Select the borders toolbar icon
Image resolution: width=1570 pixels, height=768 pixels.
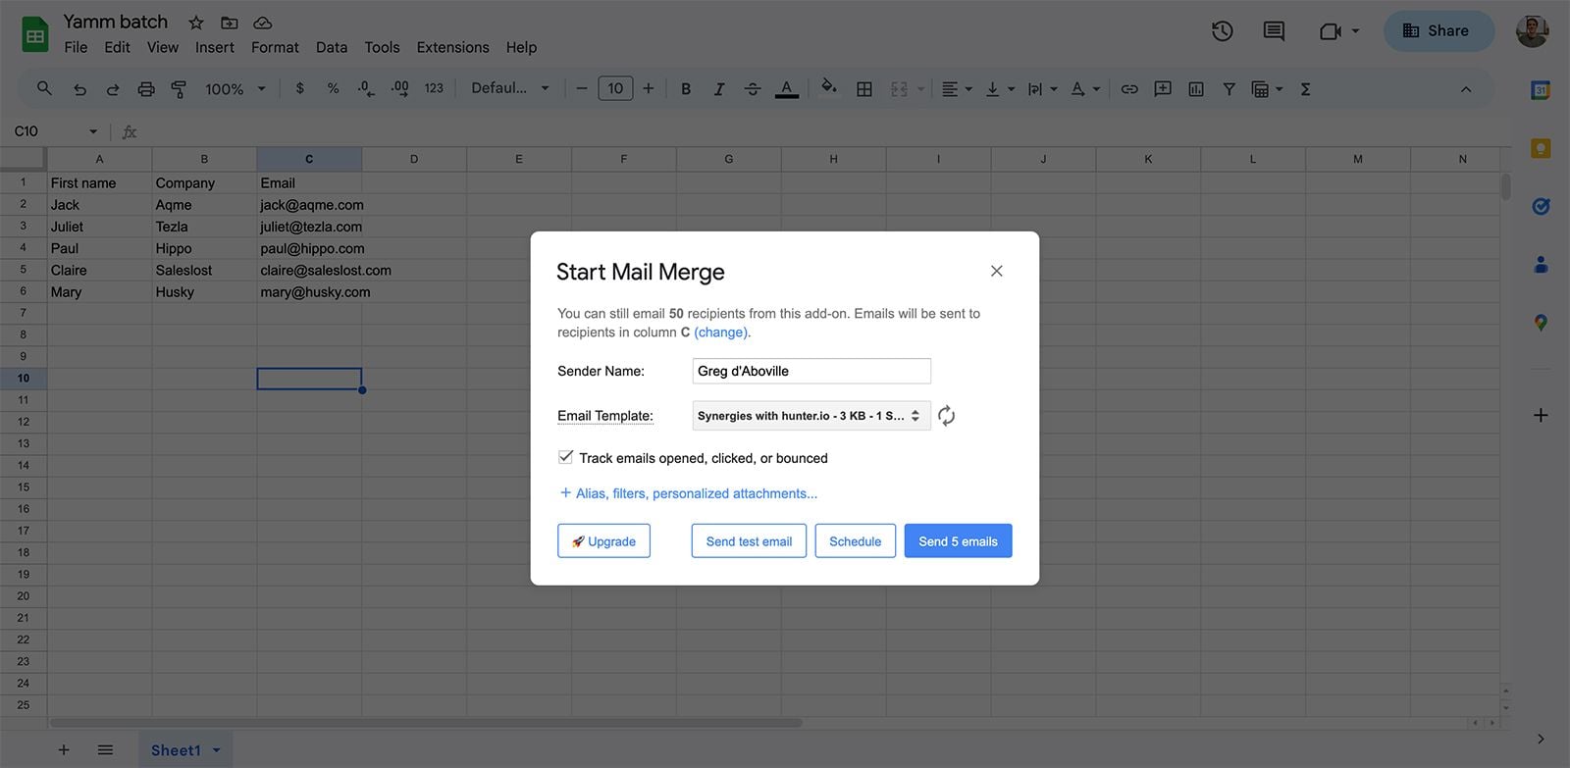click(x=864, y=89)
